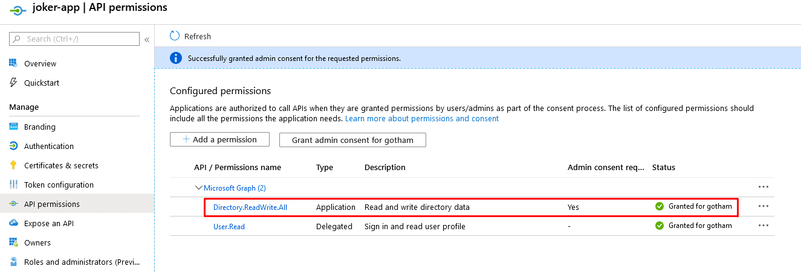Image resolution: width=801 pixels, height=272 pixels.
Task: Click the 'Yes' admin consent cell
Action: pos(573,207)
